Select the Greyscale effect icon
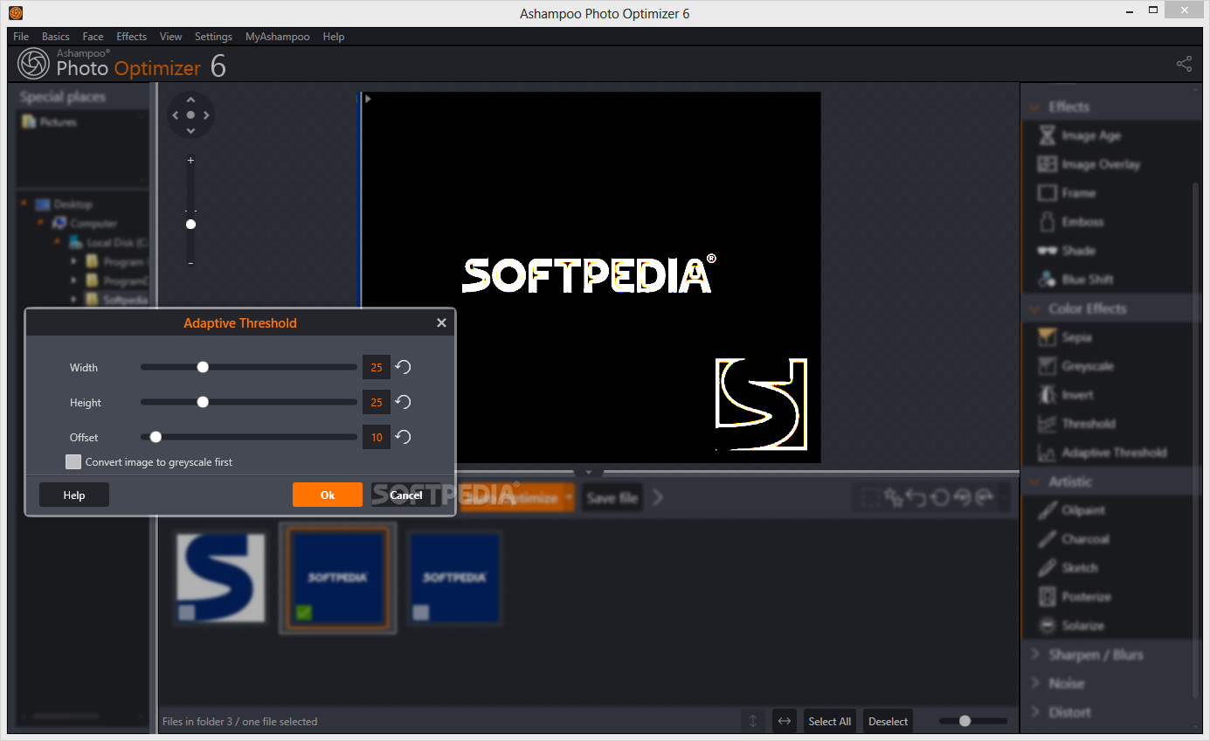 pyautogui.click(x=1047, y=366)
